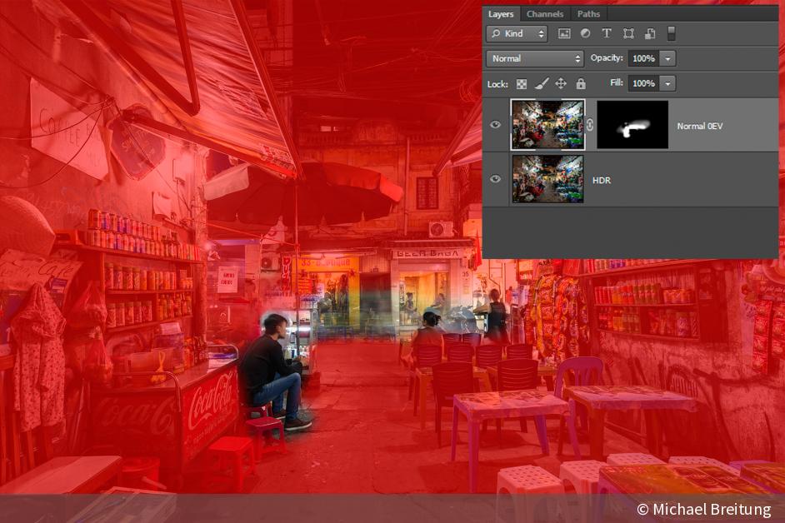
Task: Click the adjustment layers filter icon
Action: 585,33
